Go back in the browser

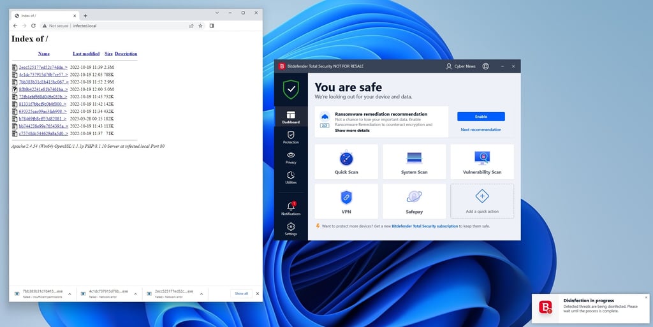[15, 25]
